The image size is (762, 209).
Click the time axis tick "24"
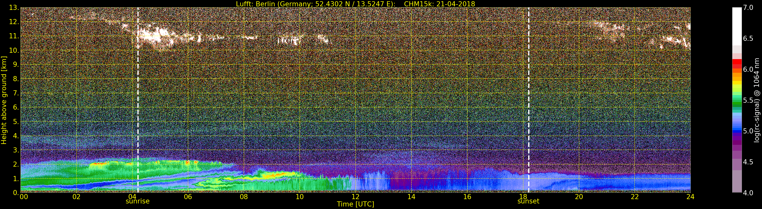pyautogui.click(x=690, y=197)
